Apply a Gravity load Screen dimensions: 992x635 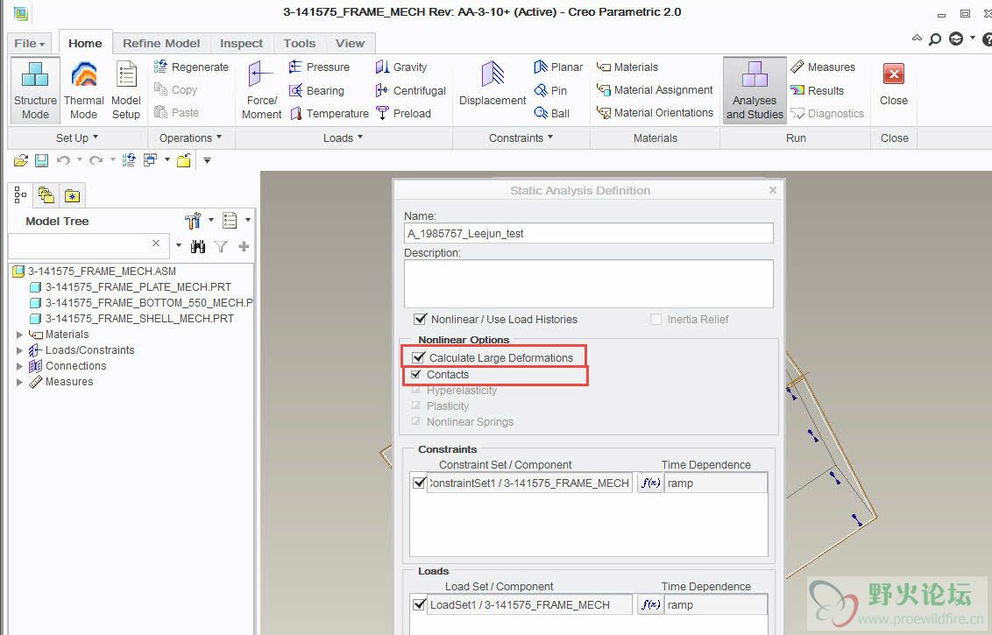[x=401, y=67]
